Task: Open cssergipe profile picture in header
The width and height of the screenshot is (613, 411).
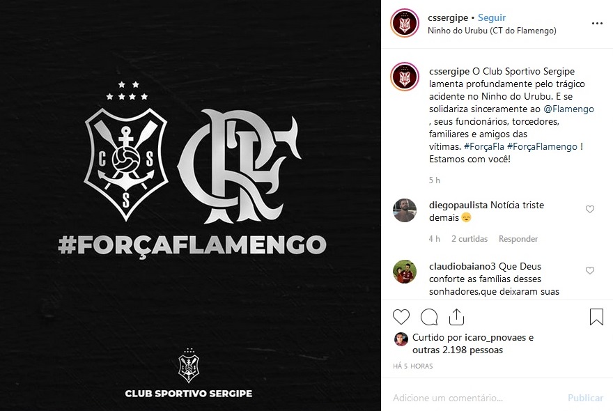Action: [x=405, y=23]
